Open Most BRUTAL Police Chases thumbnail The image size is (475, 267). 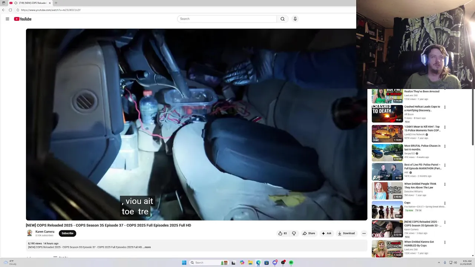pyautogui.click(x=387, y=153)
